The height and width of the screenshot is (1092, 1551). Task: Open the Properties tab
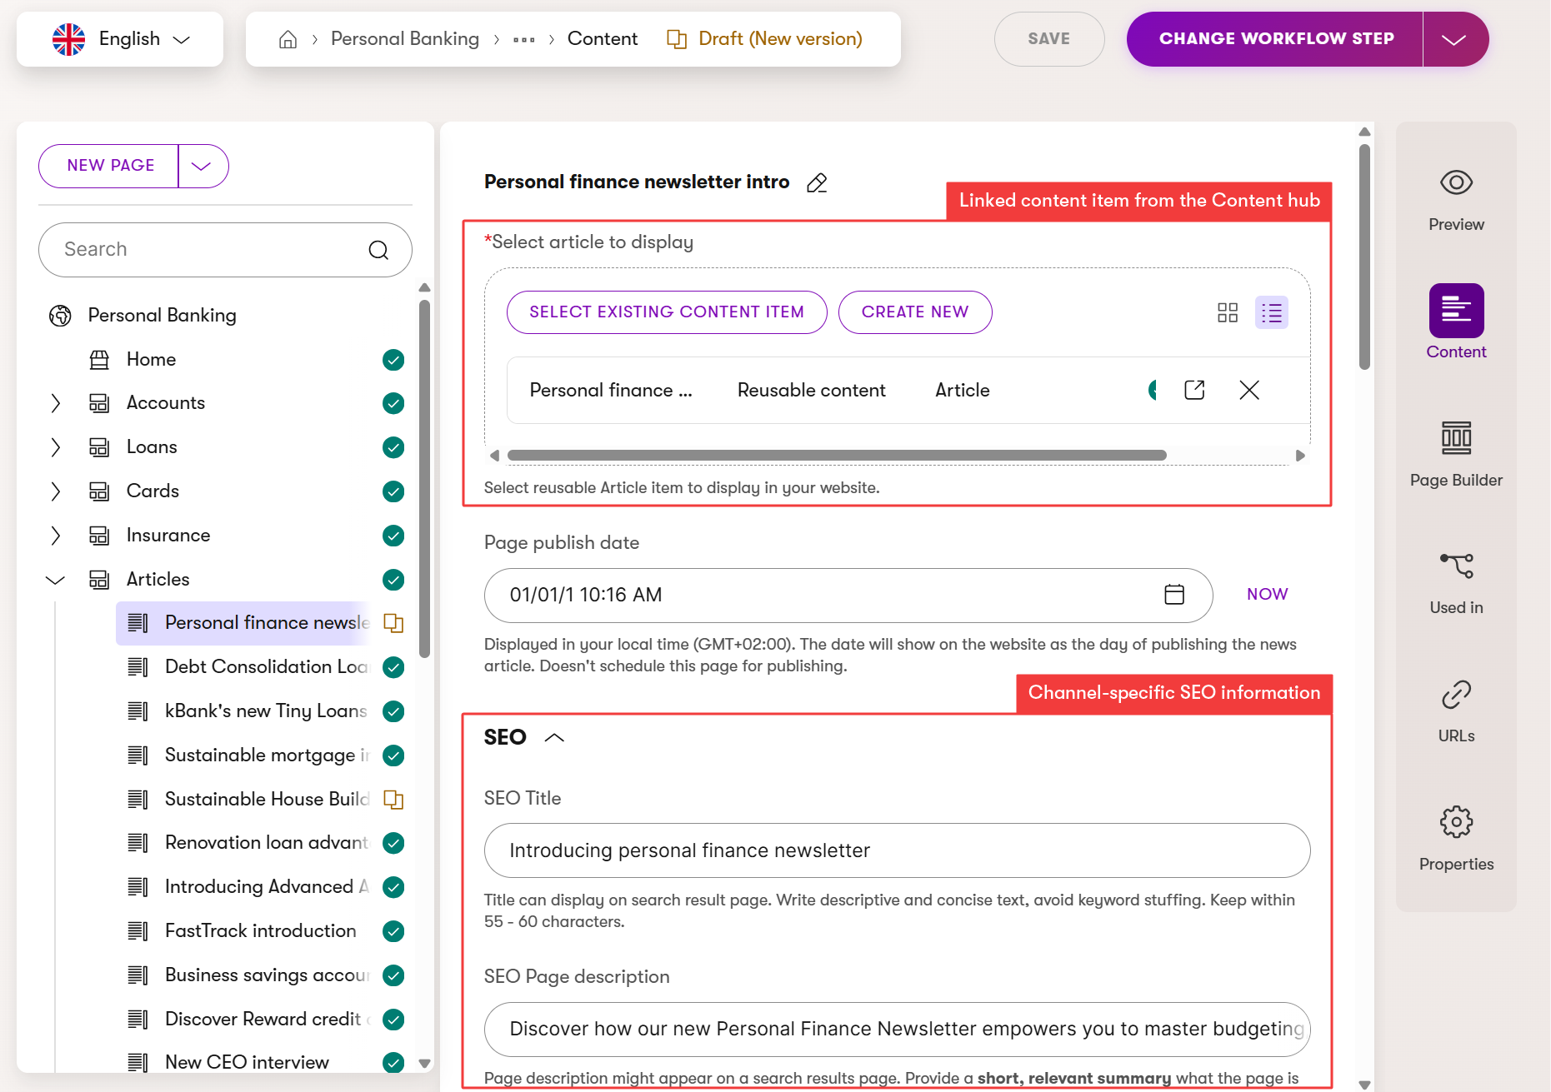point(1456,839)
